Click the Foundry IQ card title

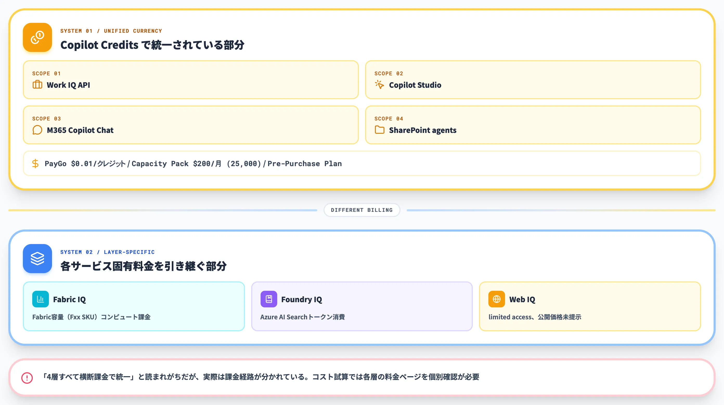(x=302, y=300)
